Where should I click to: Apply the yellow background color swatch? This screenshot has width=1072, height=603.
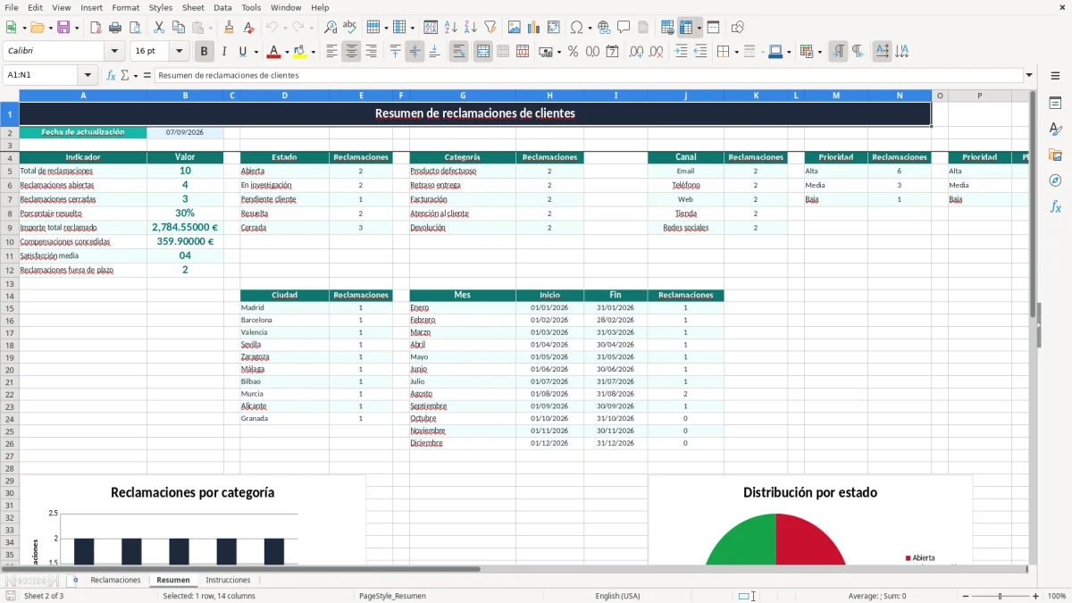pyautogui.click(x=299, y=52)
